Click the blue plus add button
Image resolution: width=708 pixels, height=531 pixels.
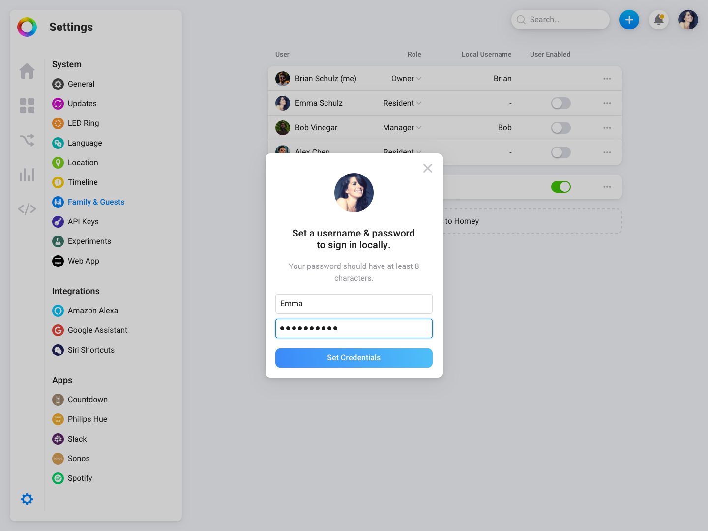pos(629,20)
